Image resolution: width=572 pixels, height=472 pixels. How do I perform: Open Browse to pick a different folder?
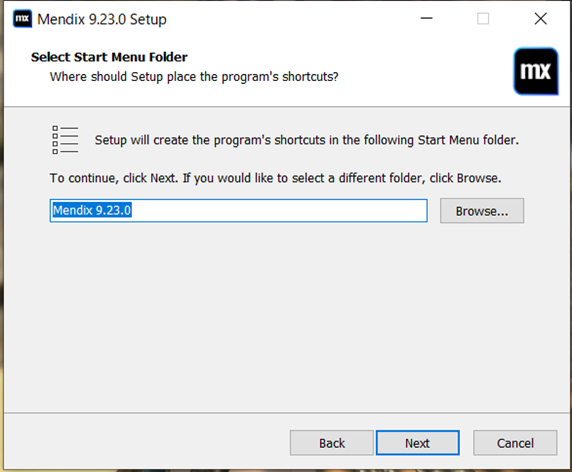tap(481, 210)
